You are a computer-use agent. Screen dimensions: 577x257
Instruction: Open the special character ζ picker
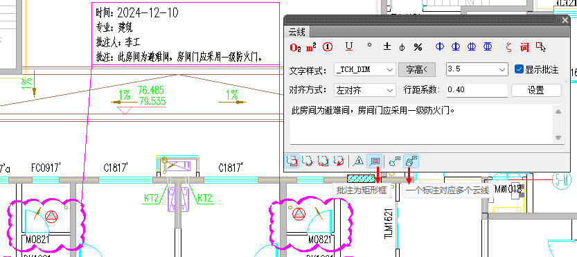point(509,47)
